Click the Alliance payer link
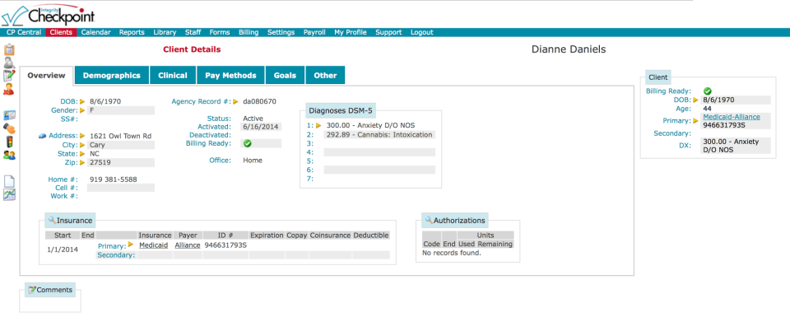This screenshot has height=317, width=790. 188,245
